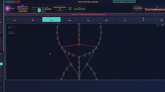This screenshot has height=92, width=165.
Task: Click the highlighted teal item in left sidebar
Action: (x=1, y=64)
